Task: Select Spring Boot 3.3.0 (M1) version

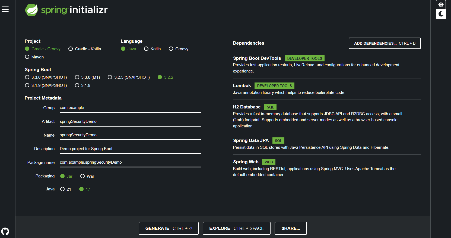Action: click(87, 77)
